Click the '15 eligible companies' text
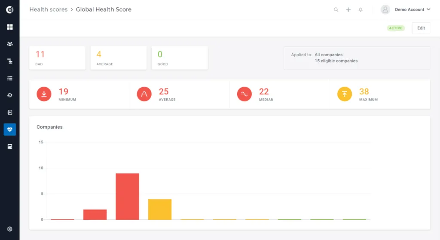Image resolution: width=440 pixels, height=240 pixels. click(x=336, y=61)
